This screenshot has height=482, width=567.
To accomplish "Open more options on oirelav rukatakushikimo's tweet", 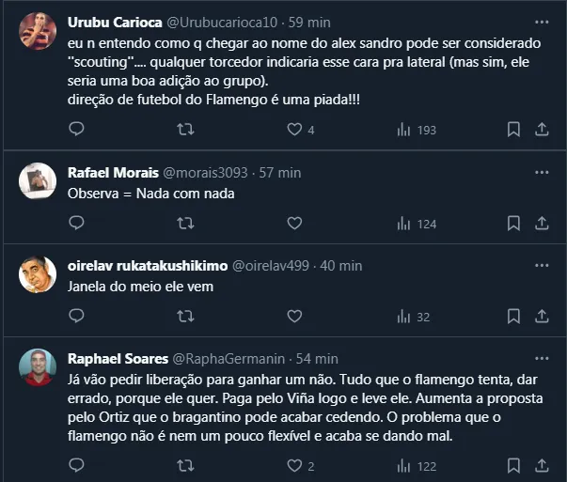I will pyautogui.click(x=542, y=265).
